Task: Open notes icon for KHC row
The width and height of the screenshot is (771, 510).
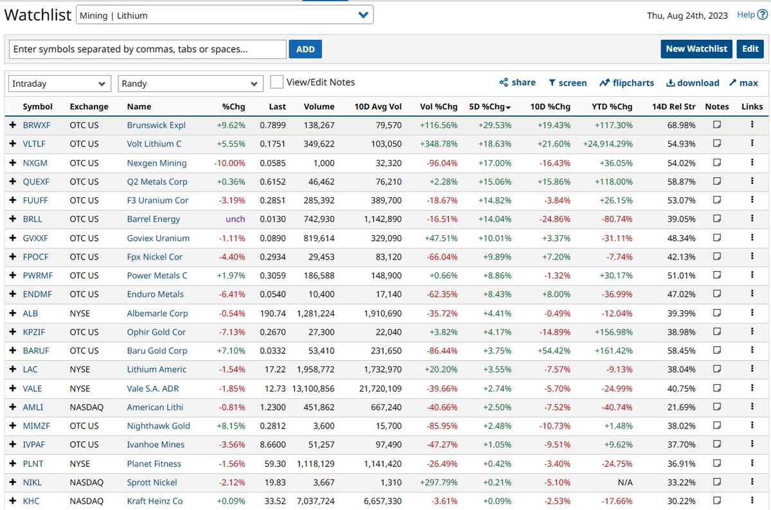Action: click(717, 500)
